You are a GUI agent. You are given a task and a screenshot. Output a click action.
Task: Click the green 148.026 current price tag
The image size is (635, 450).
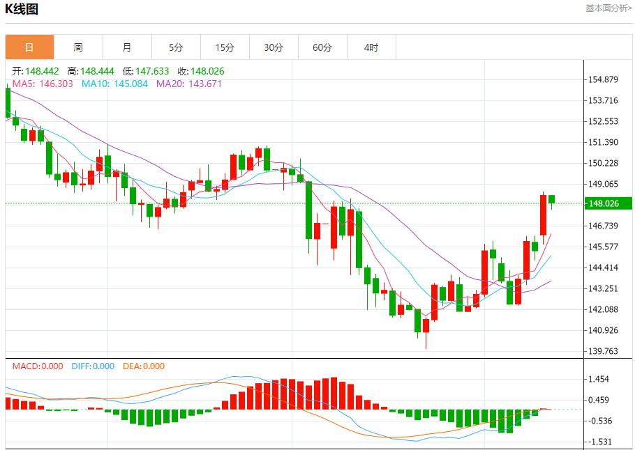click(608, 203)
